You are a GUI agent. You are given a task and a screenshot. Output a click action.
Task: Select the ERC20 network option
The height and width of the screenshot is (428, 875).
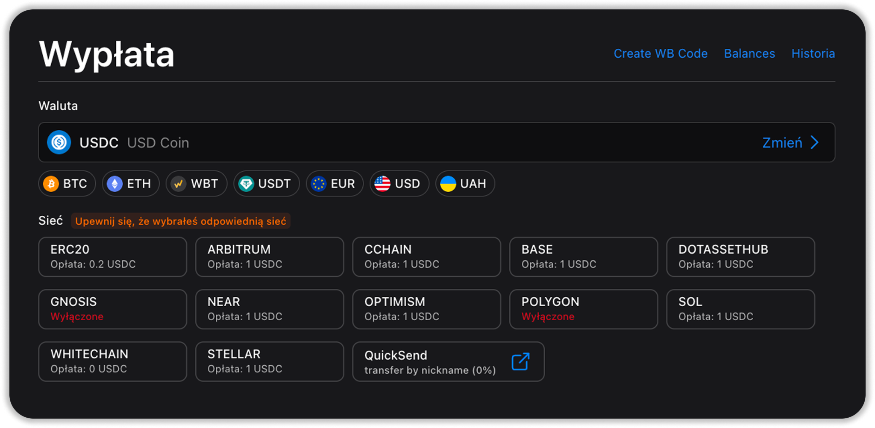pos(113,257)
